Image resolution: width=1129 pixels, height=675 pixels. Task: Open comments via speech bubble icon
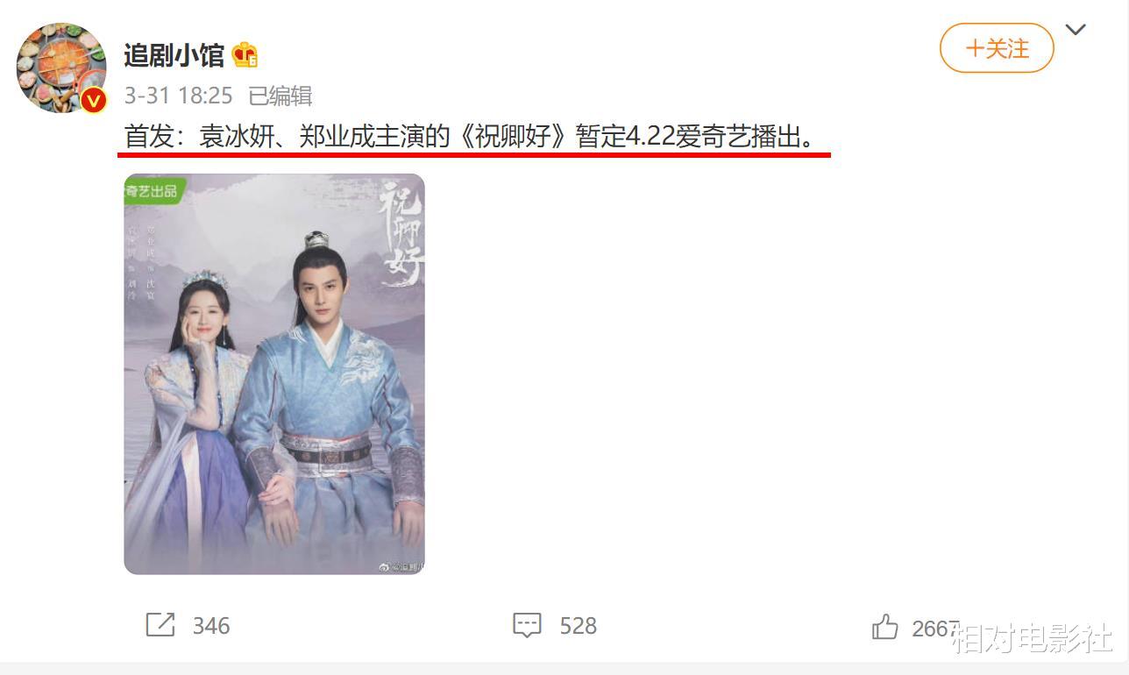(527, 626)
